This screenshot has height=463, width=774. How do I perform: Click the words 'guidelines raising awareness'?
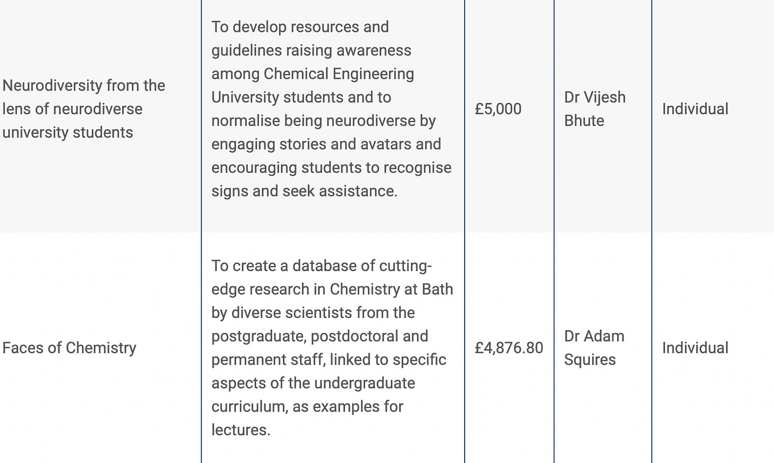pyautogui.click(x=311, y=50)
